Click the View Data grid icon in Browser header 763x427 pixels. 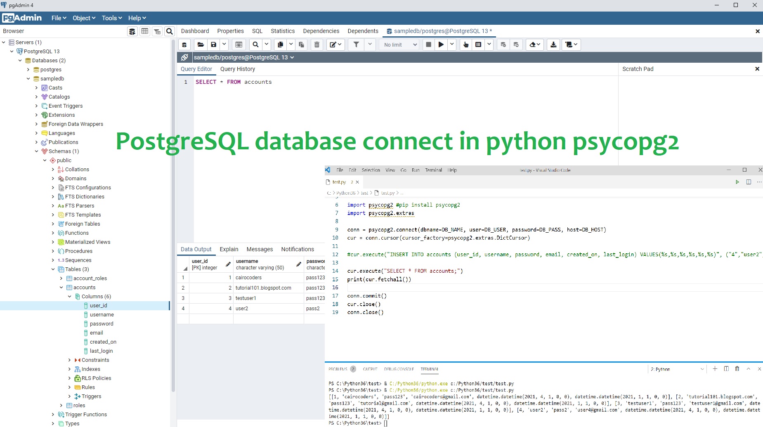tap(144, 31)
